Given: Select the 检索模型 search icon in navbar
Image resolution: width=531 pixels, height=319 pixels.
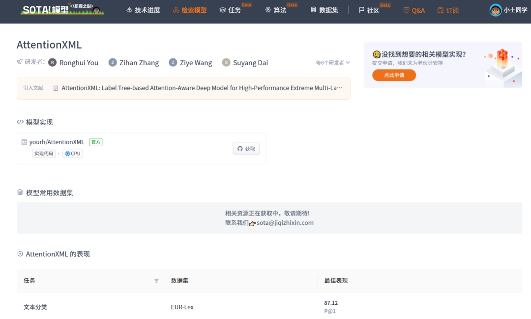Looking at the screenshot, I should pyautogui.click(x=175, y=9).
